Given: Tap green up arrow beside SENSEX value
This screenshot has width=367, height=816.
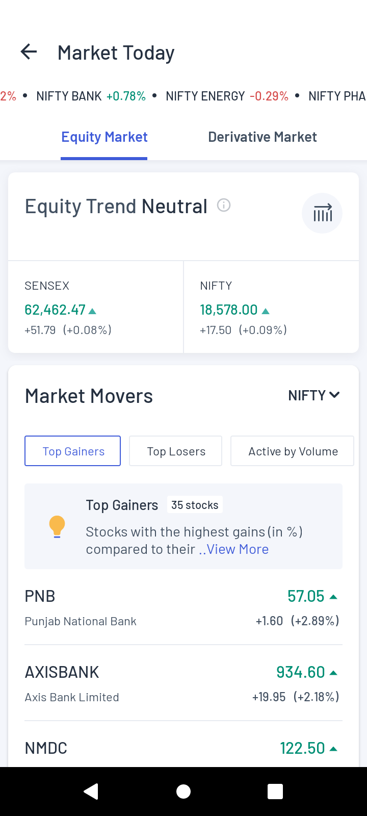Looking at the screenshot, I should click(92, 311).
